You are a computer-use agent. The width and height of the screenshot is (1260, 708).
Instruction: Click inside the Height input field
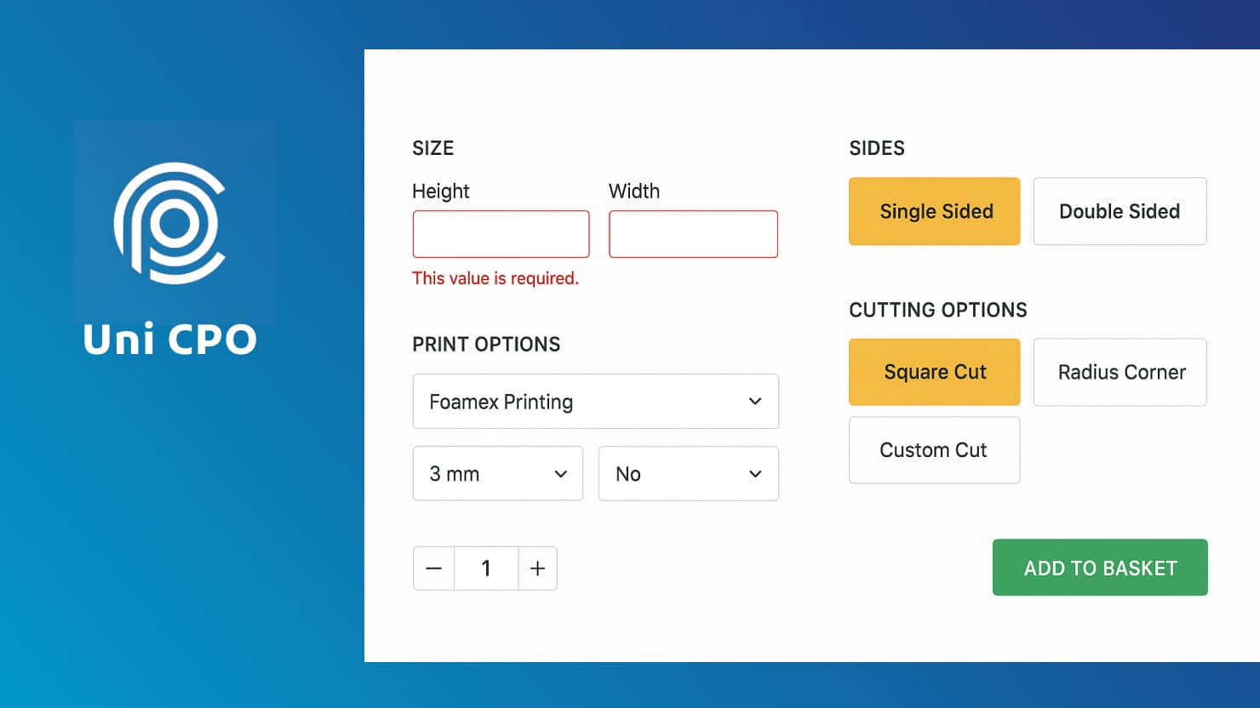(501, 233)
